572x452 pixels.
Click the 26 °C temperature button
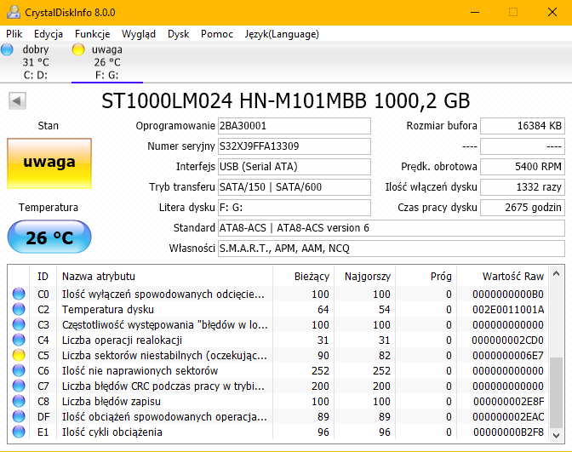coord(49,237)
